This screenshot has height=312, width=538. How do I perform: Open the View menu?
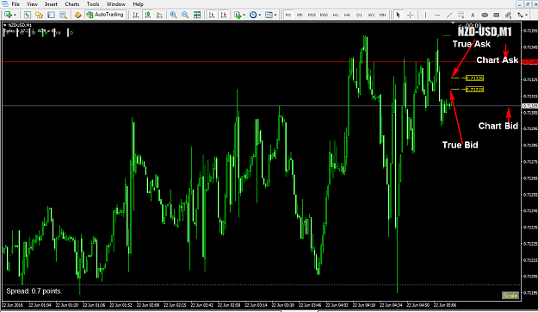[x=32, y=4]
